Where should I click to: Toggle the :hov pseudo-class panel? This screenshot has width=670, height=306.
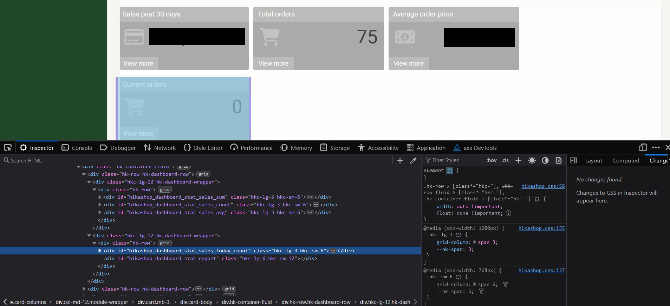click(x=491, y=160)
